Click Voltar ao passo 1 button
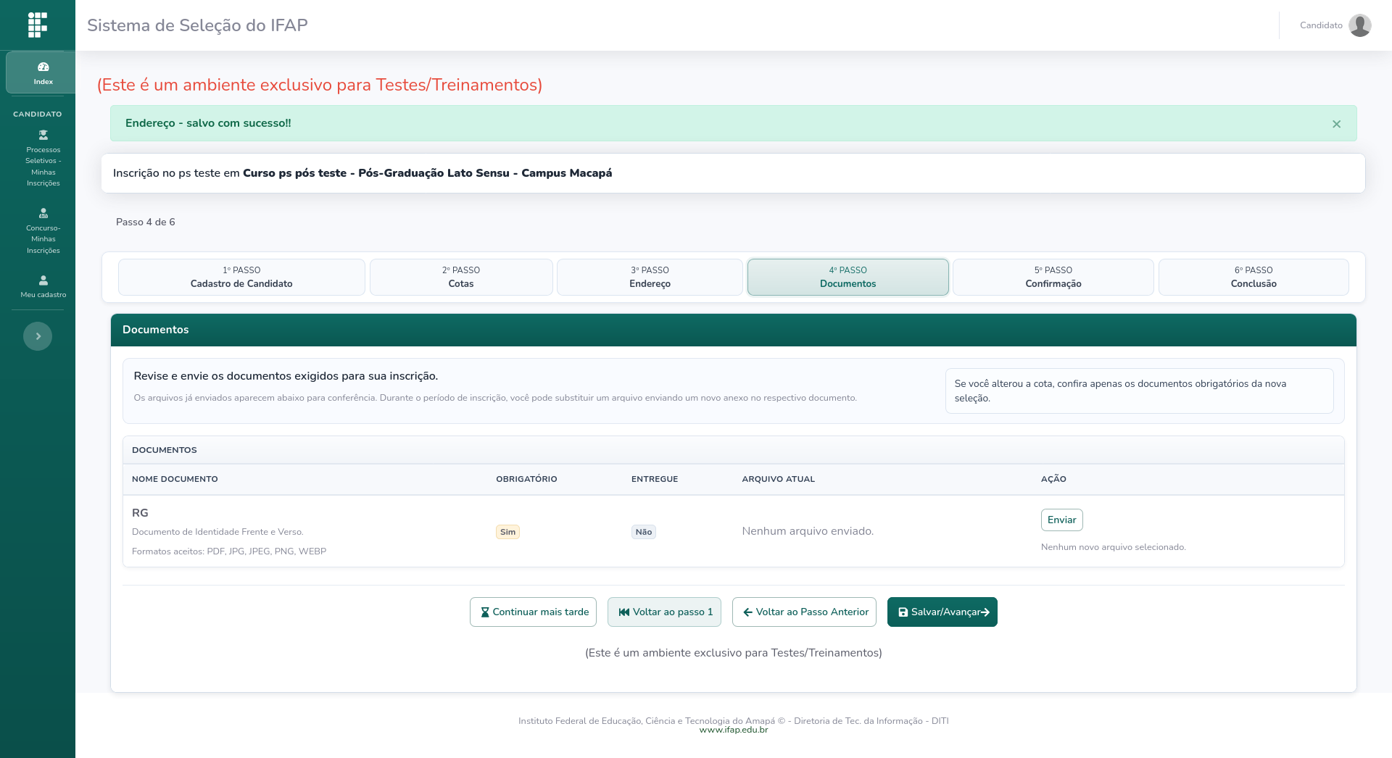 664,612
